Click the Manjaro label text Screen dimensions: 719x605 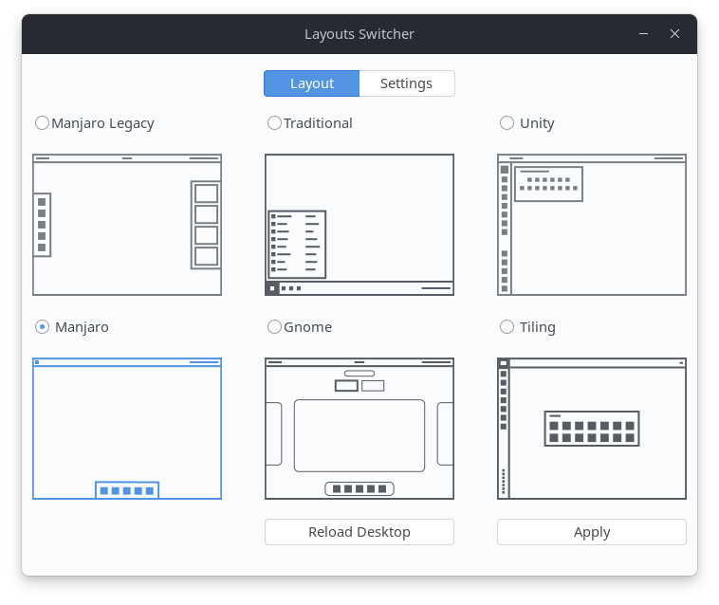82,327
